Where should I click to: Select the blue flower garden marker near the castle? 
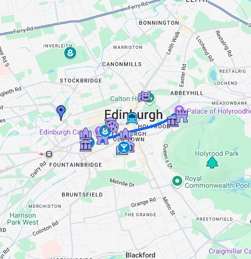click(x=105, y=131)
